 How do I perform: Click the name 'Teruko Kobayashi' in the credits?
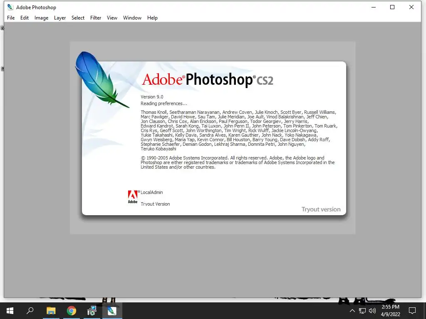159,149
